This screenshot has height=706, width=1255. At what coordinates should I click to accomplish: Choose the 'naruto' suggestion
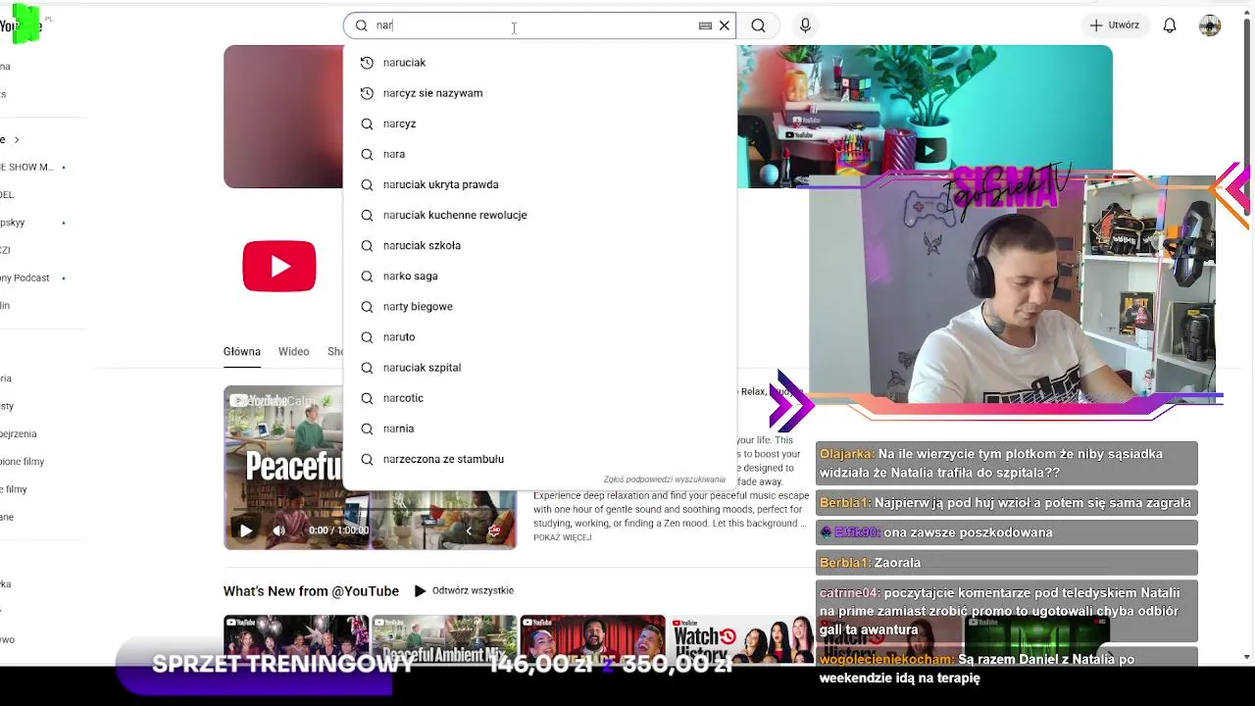click(x=539, y=336)
